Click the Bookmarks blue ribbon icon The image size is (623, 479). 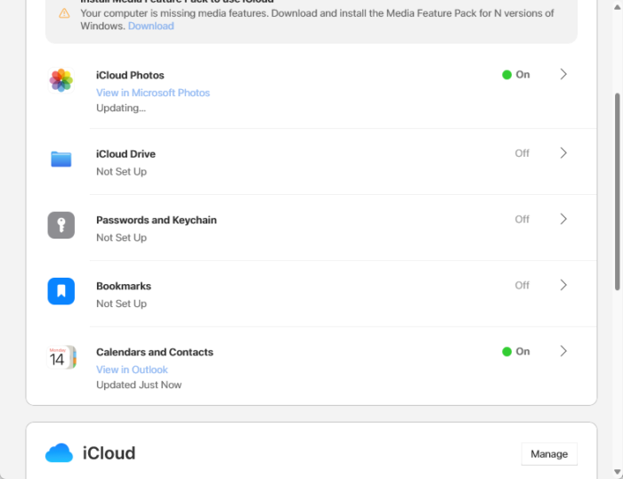(61, 291)
